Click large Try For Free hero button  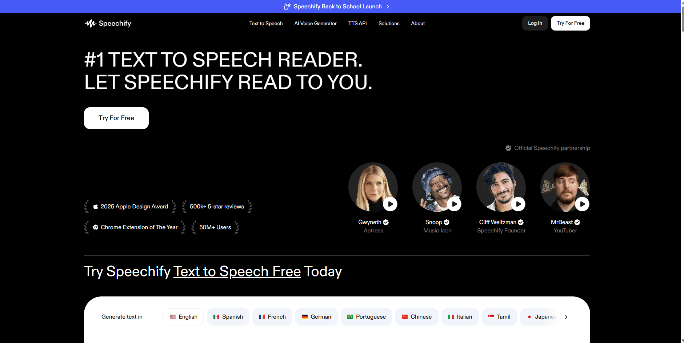click(x=116, y=118)
